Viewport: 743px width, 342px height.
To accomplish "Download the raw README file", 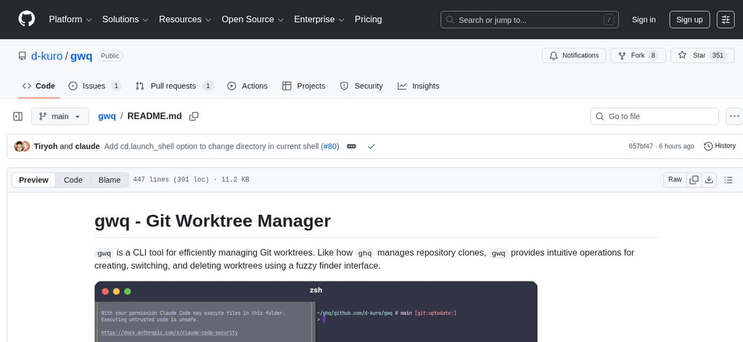I will click(710, 179).
